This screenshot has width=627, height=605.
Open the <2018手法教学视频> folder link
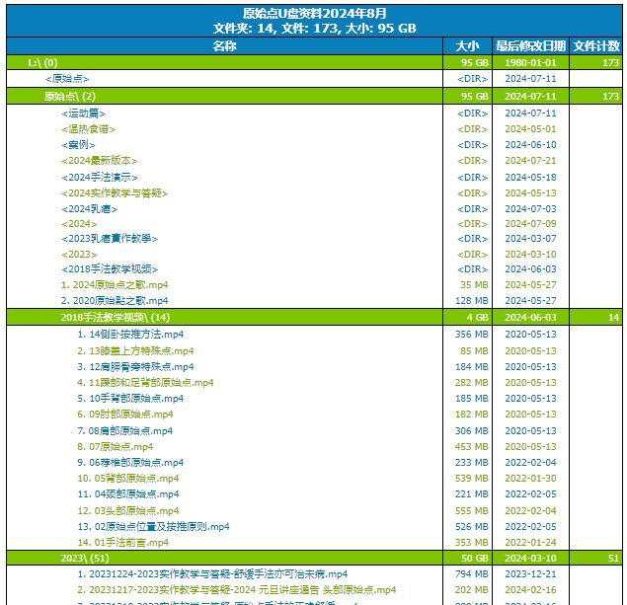tap(109, 269)
